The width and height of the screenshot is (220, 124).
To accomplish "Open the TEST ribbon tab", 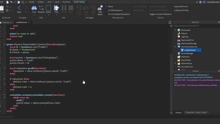I will click(x=49, y=2).
